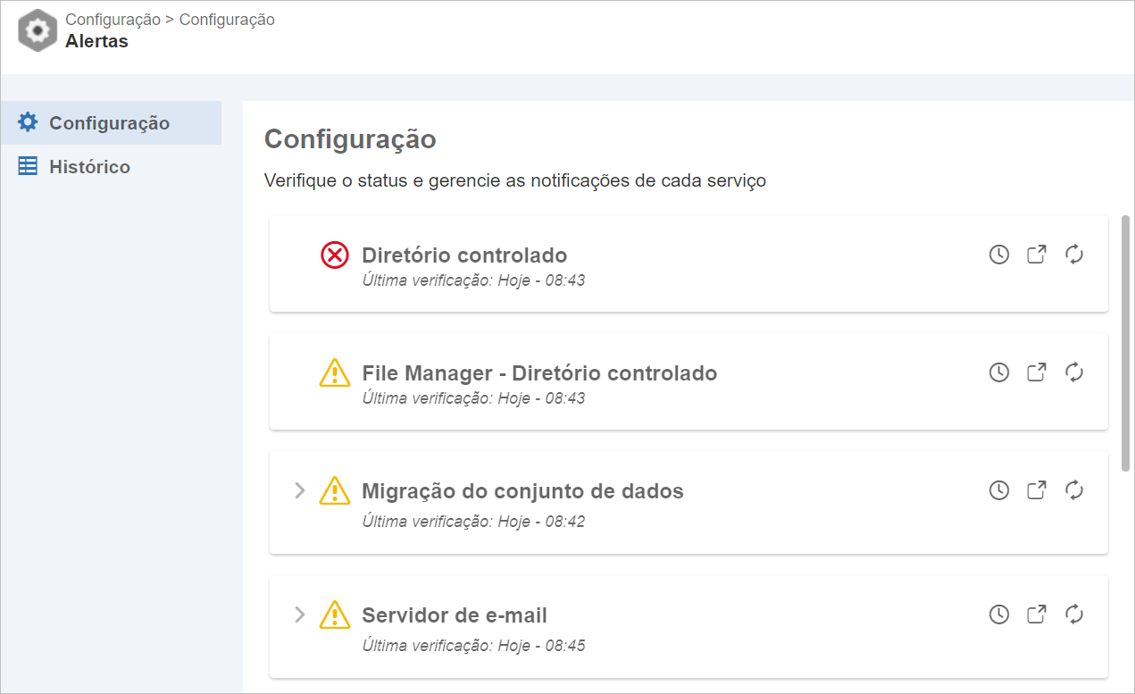Open File Manager alert external link icon
The width and height of the screenshot is (1135, 694).
(x=1036, y=372)
